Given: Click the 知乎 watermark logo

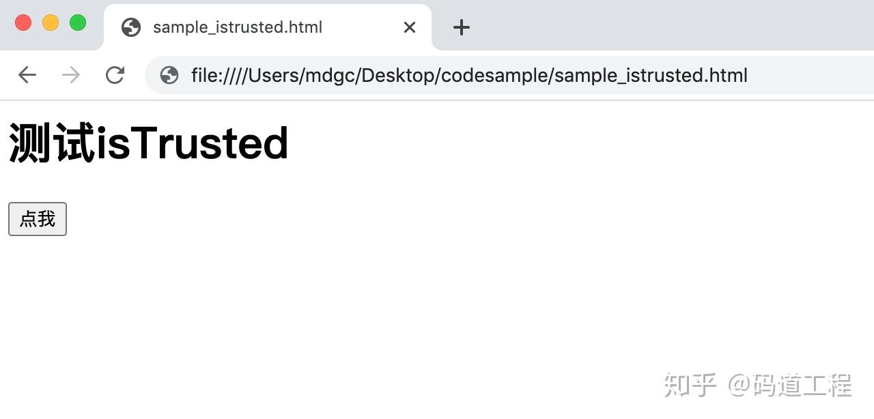Looking at the screenshot, I should (x=690, y=386).
